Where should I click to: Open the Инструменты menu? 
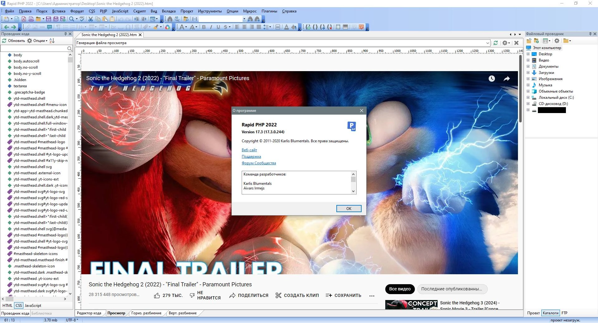coord(210,11)
